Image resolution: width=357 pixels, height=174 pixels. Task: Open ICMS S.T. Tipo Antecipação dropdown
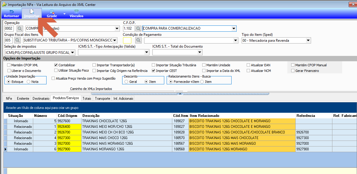point(146,52)
